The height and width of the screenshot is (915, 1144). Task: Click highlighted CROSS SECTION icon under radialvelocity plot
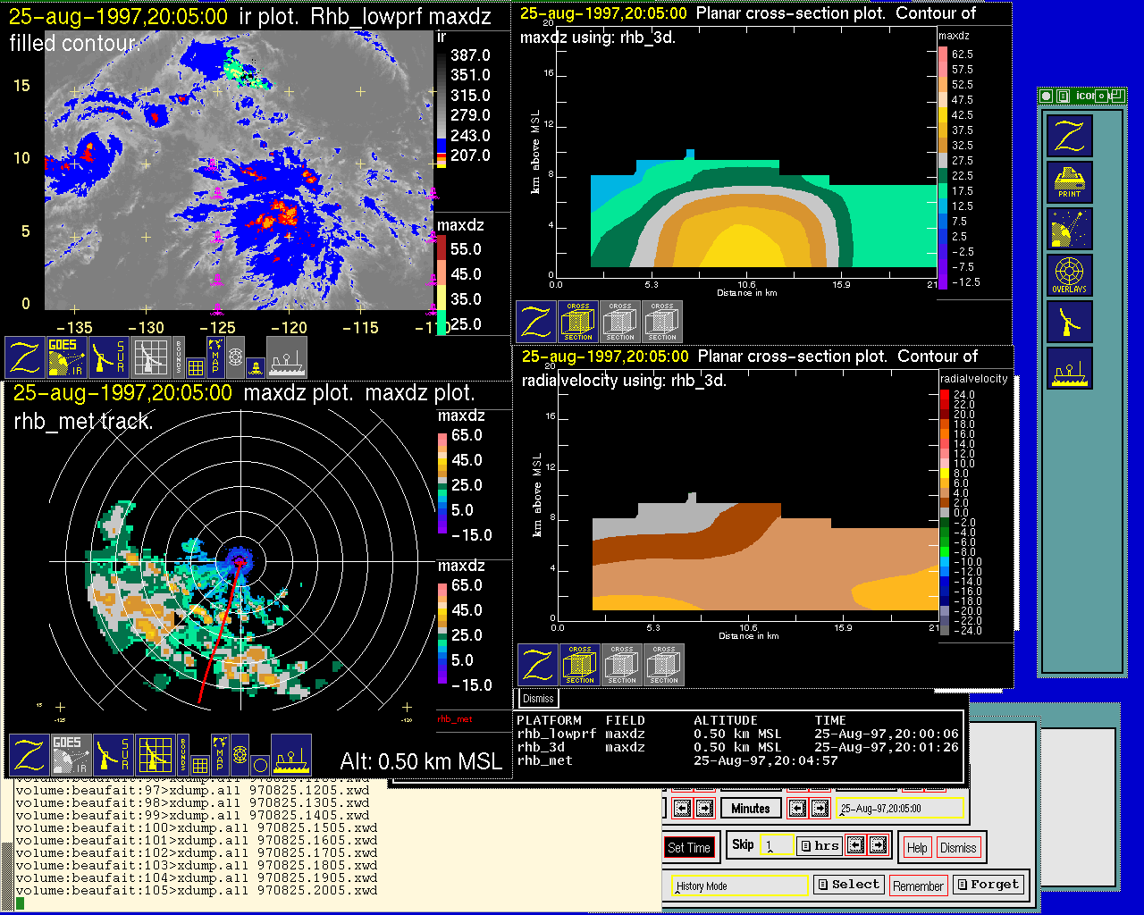(580, 665)
